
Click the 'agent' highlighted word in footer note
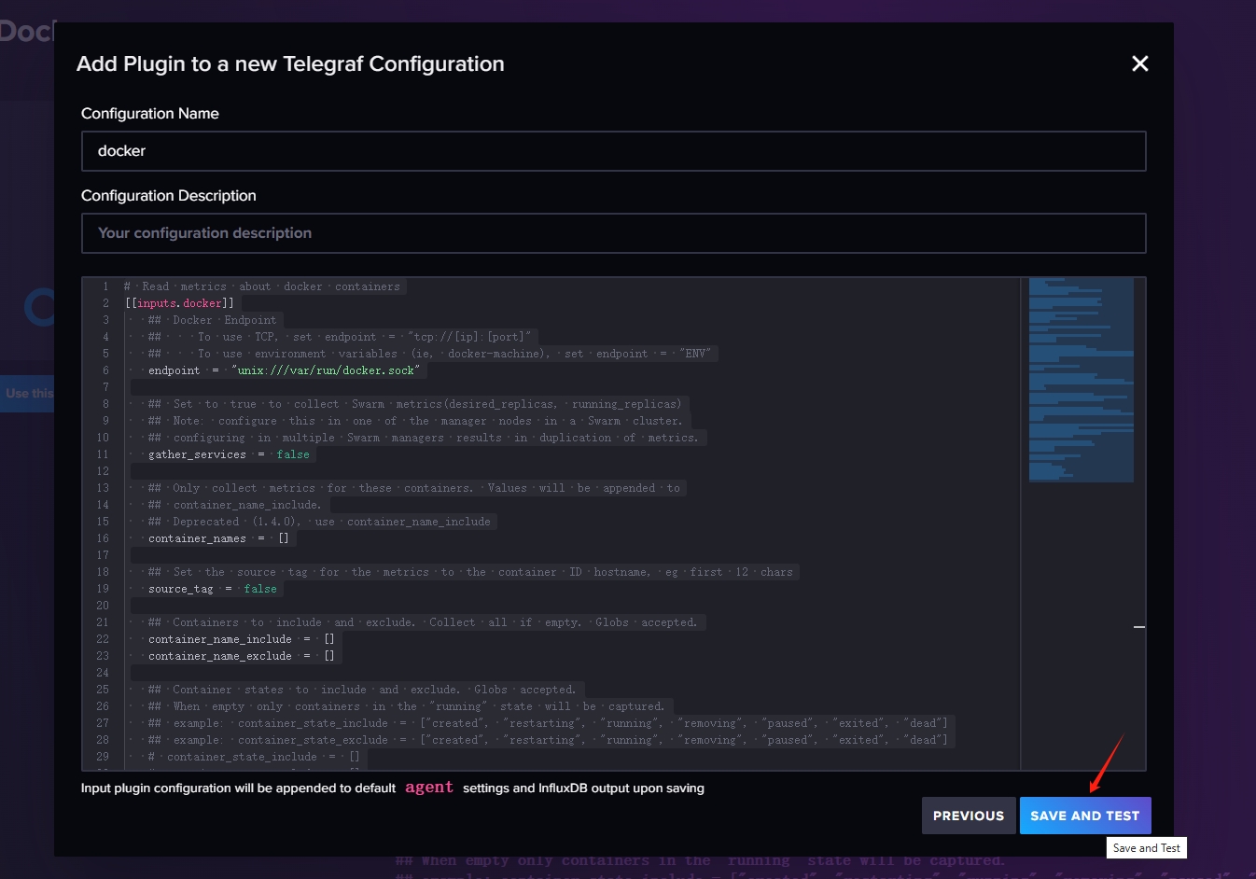(429, 788)
